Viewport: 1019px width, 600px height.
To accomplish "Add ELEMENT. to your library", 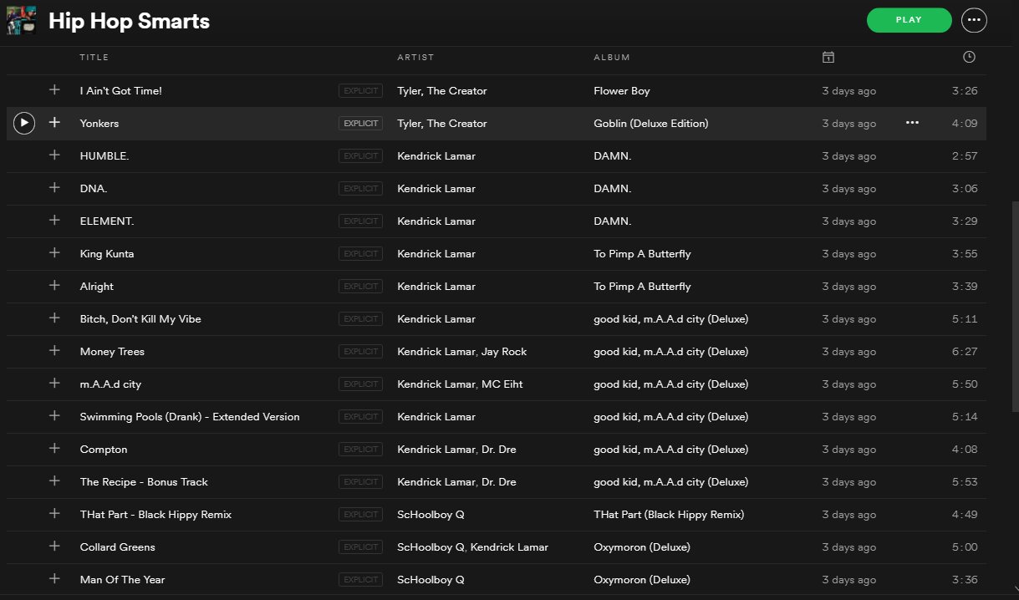I will (x=54, y=220).
